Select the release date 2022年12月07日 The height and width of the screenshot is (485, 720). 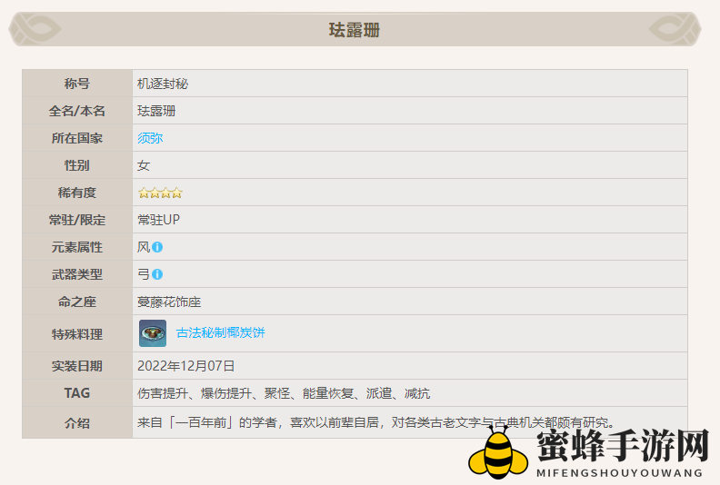click(x=186, y=366)
